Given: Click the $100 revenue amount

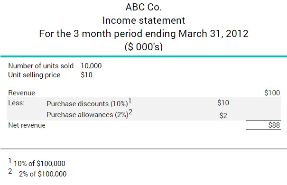Looking at the screenshot, I should (x=272, y=93).
